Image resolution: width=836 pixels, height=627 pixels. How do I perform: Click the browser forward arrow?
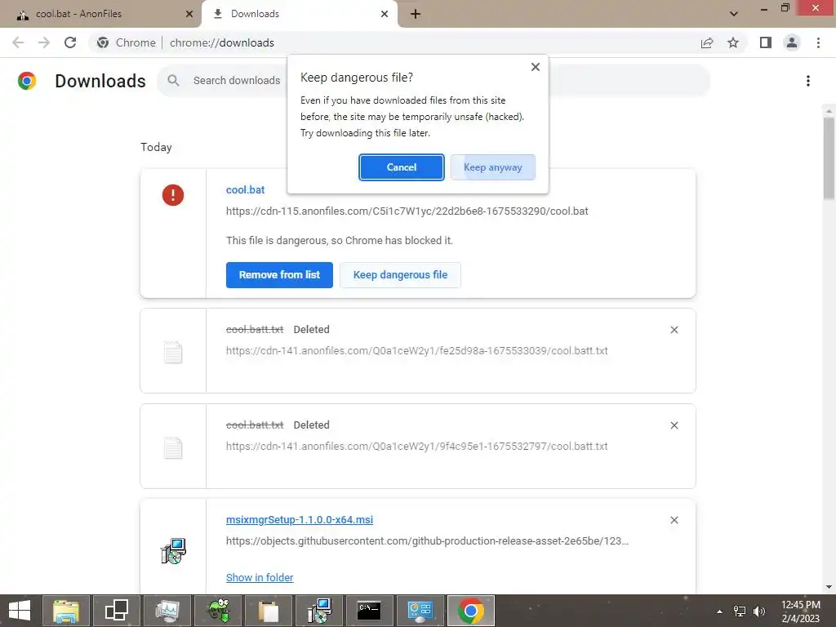(x=44, y=42)
